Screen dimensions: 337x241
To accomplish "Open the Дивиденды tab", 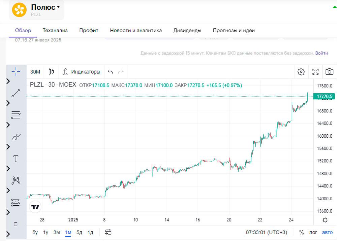I will point(187,30).
